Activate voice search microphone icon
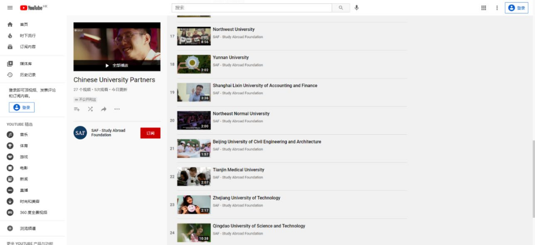Viewport: 535px width, 245px height. point(357,8)
